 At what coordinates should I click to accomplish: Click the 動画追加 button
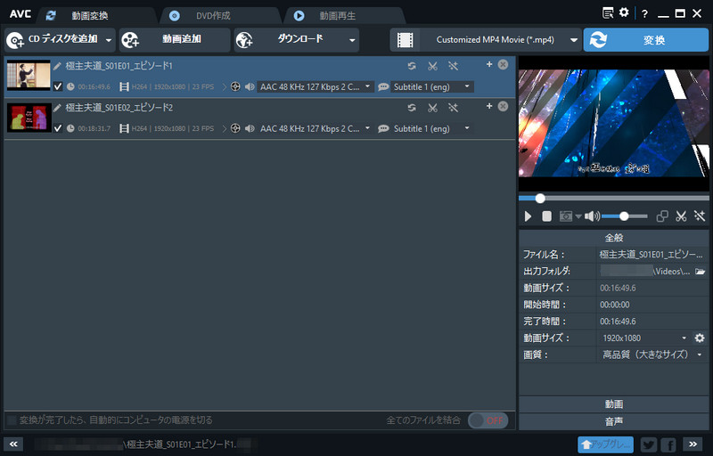click(175, 39)
